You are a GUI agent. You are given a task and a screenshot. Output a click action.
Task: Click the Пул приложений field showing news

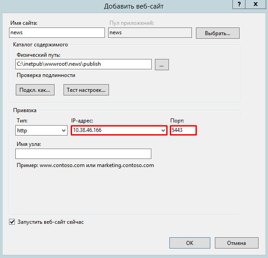[150, 32]
